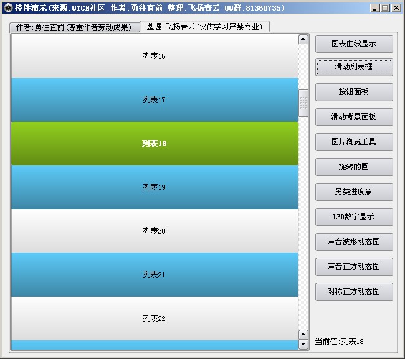The image size is (405, 359).
Task: Show the 声音波形动态图 demo
Action: (354, 242)
